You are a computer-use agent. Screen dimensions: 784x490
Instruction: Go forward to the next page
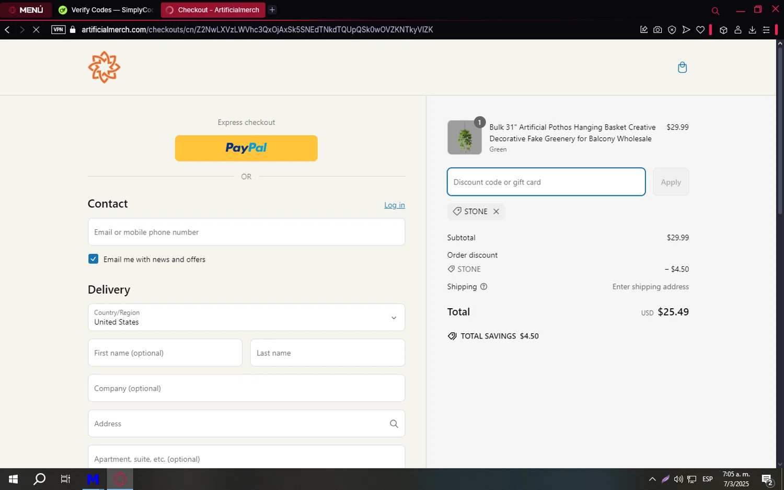point(22,30)
